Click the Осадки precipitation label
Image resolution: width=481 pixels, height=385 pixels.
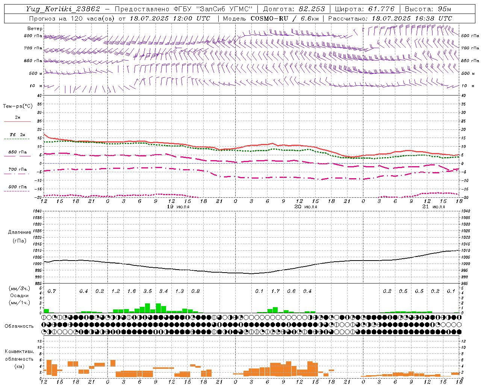click(19, 296)
